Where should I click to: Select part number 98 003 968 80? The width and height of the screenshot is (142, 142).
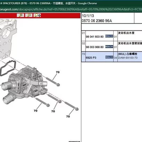pyautogui.click(x=95, y=47)
